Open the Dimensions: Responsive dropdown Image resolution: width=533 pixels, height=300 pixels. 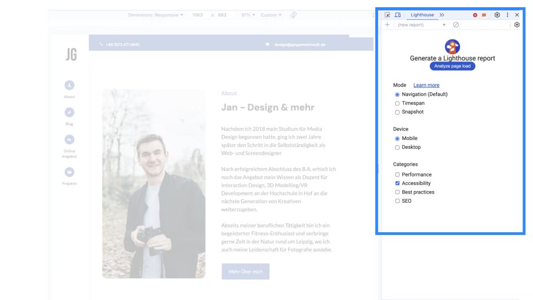click(156, 15)
